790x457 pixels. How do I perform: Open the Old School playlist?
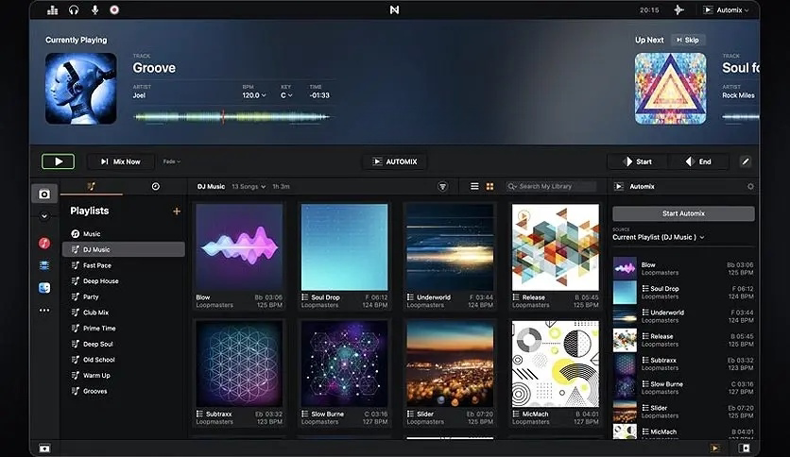[124, 360]
